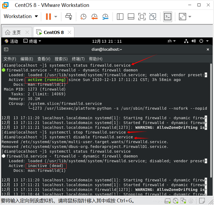The height and width of the screenshot is (205, 214).
Task: Minimize the VMware Workstation window
Action: (x=190, y=5)
